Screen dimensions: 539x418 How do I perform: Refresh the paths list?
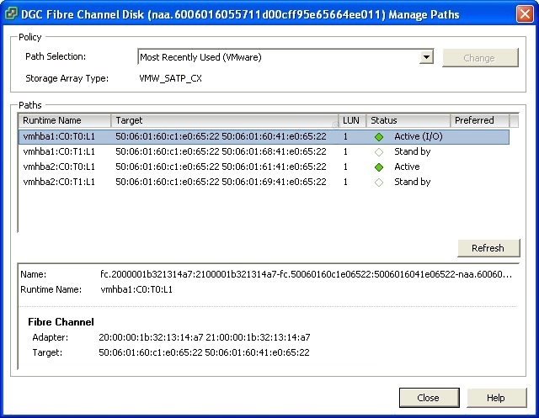pyautogui.click(x=488, y=248)
